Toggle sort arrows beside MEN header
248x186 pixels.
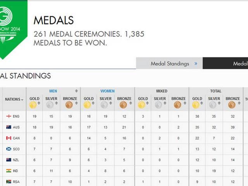coord(76,91)
